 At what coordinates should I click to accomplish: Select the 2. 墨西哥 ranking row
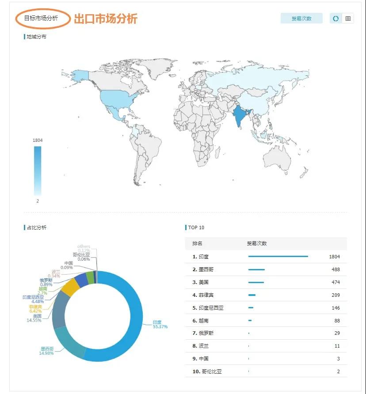click(265, 269)
